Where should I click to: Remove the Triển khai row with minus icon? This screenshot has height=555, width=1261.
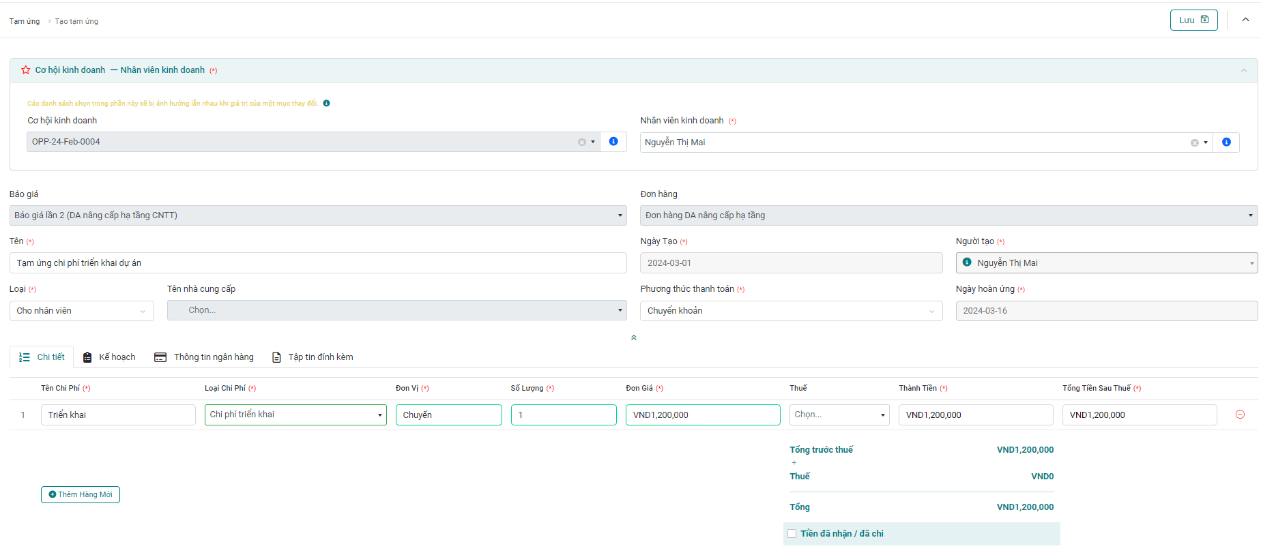(x=1240, y=415)
